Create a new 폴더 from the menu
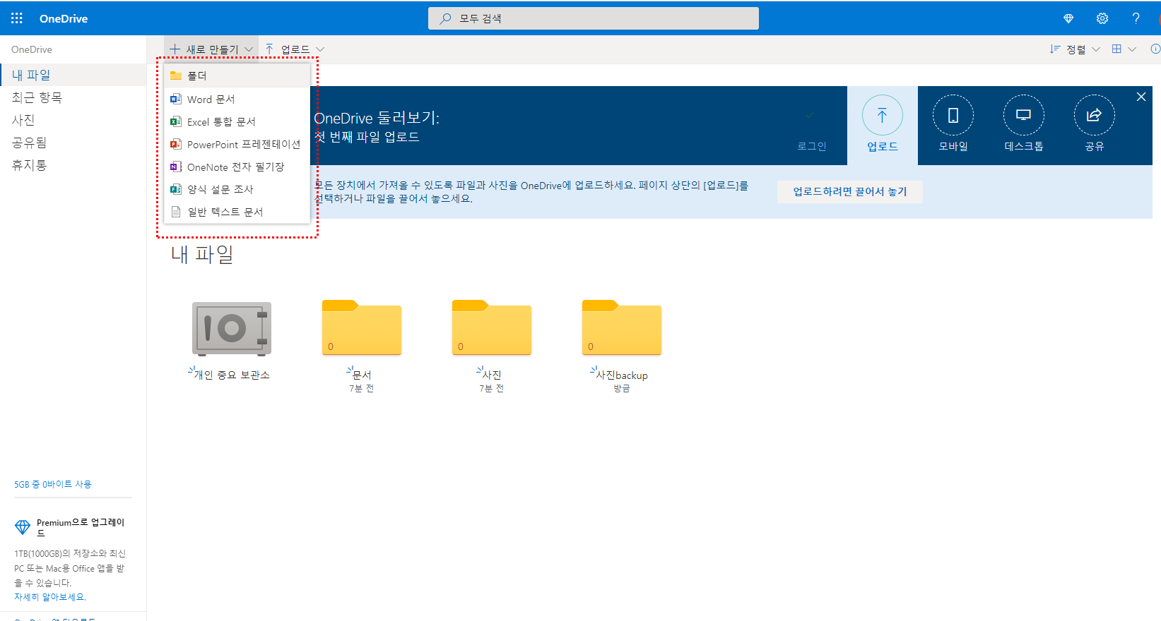The width and height of the screenshot is (1161, 621). click(237, 76)
